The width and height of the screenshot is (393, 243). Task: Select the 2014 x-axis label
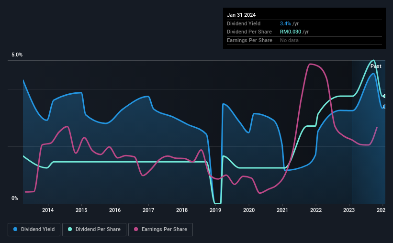click(x=48, y=210)
